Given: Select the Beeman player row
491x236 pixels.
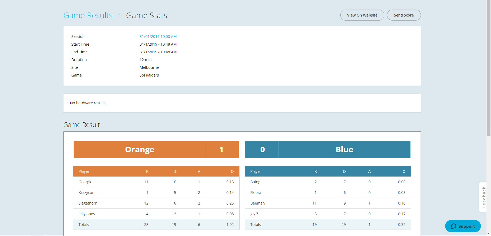Looking at the screenshot, I should click(328, 203).
